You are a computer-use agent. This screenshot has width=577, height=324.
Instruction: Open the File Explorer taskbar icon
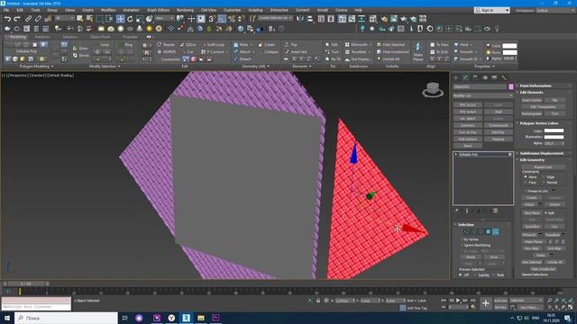pyautogui.click(x=200, y=318)
